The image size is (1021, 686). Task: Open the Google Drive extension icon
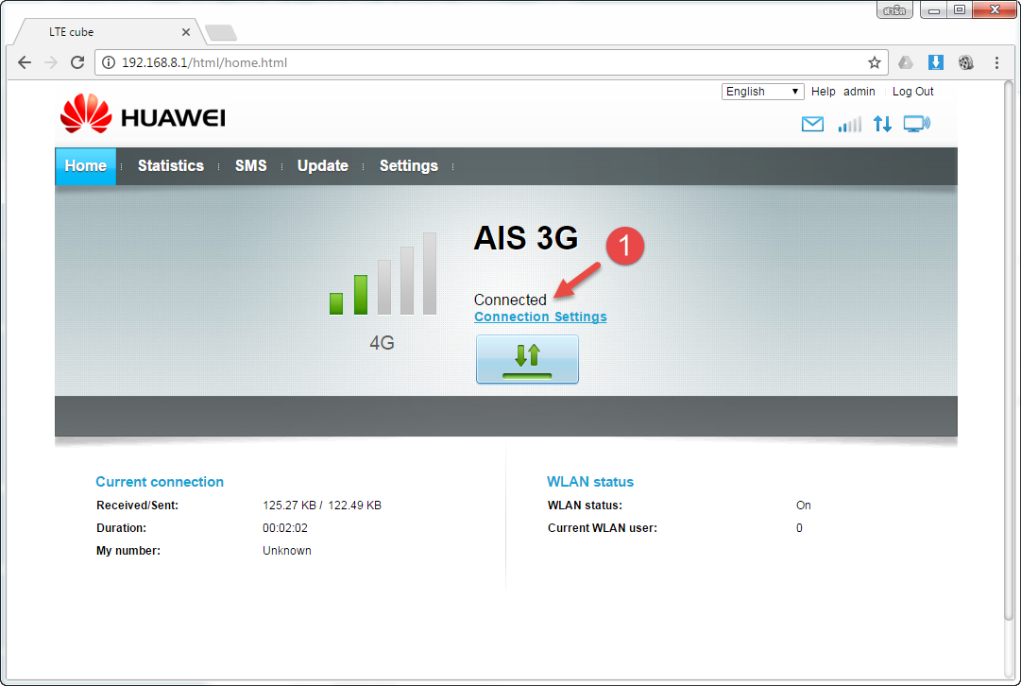pos(905,62)
